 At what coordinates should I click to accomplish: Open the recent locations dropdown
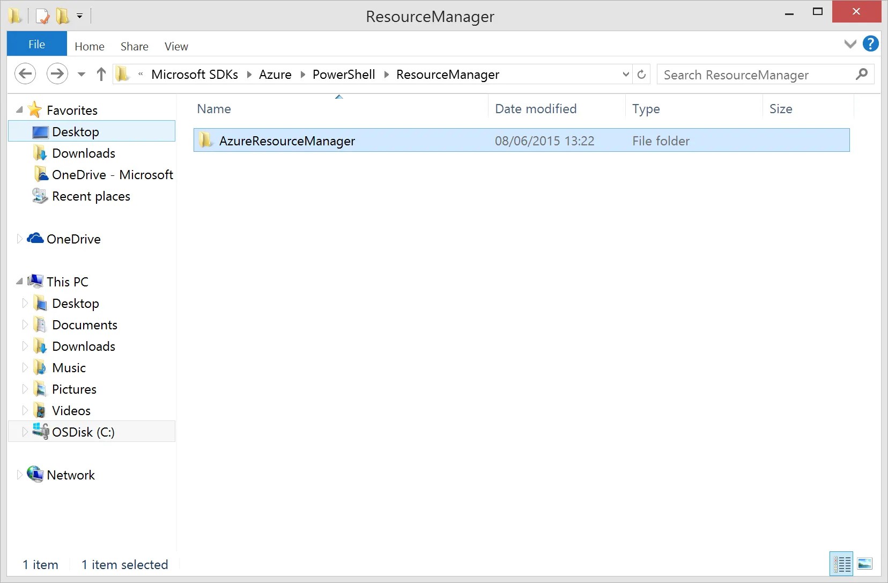[x=82, y=74]
